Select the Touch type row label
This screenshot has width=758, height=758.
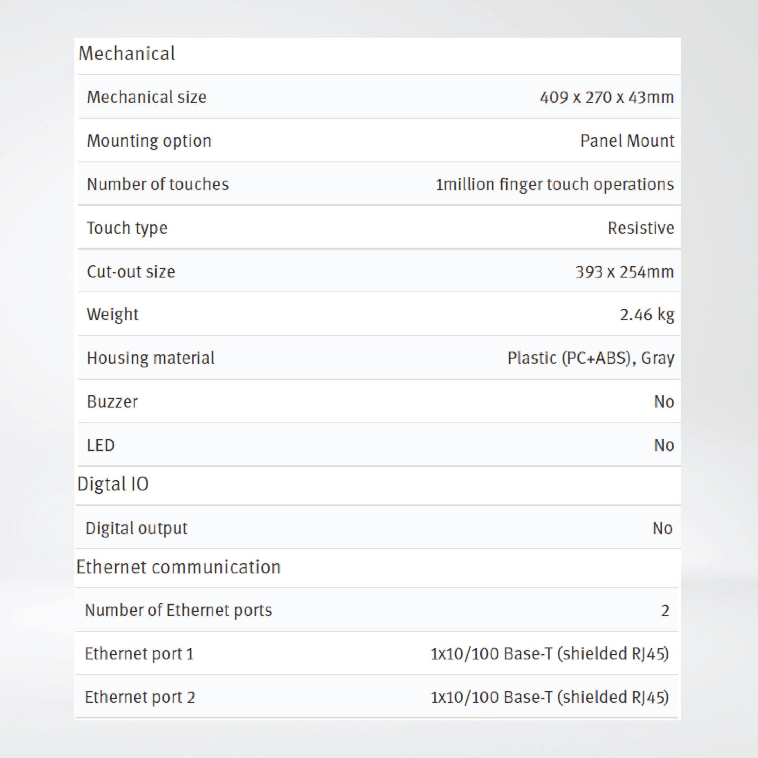click(127, 228)
